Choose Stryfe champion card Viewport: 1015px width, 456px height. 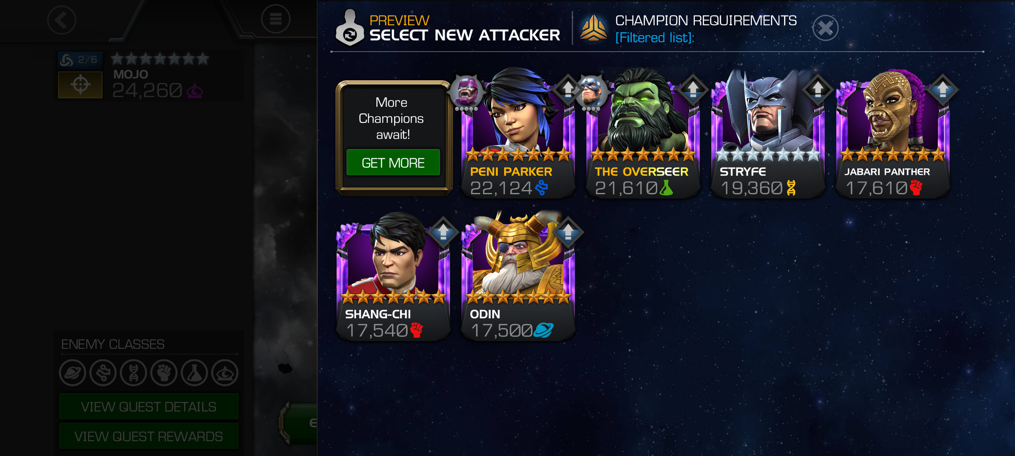767,134
